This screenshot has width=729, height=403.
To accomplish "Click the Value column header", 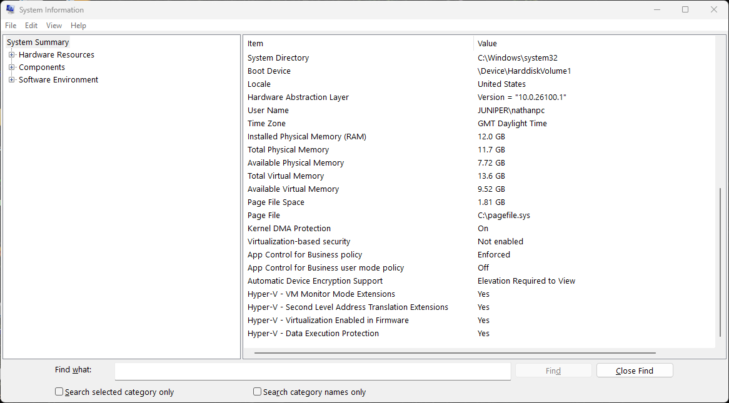I will coord(594,43).
